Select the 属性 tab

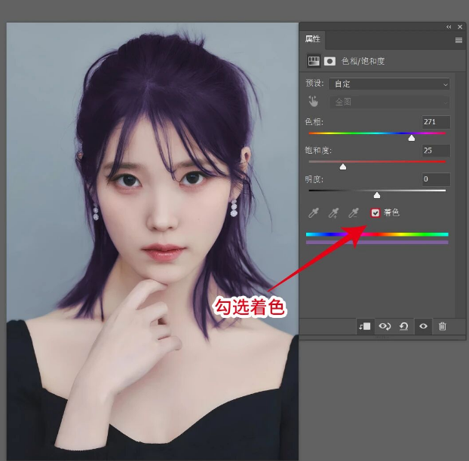coord(313,39)
